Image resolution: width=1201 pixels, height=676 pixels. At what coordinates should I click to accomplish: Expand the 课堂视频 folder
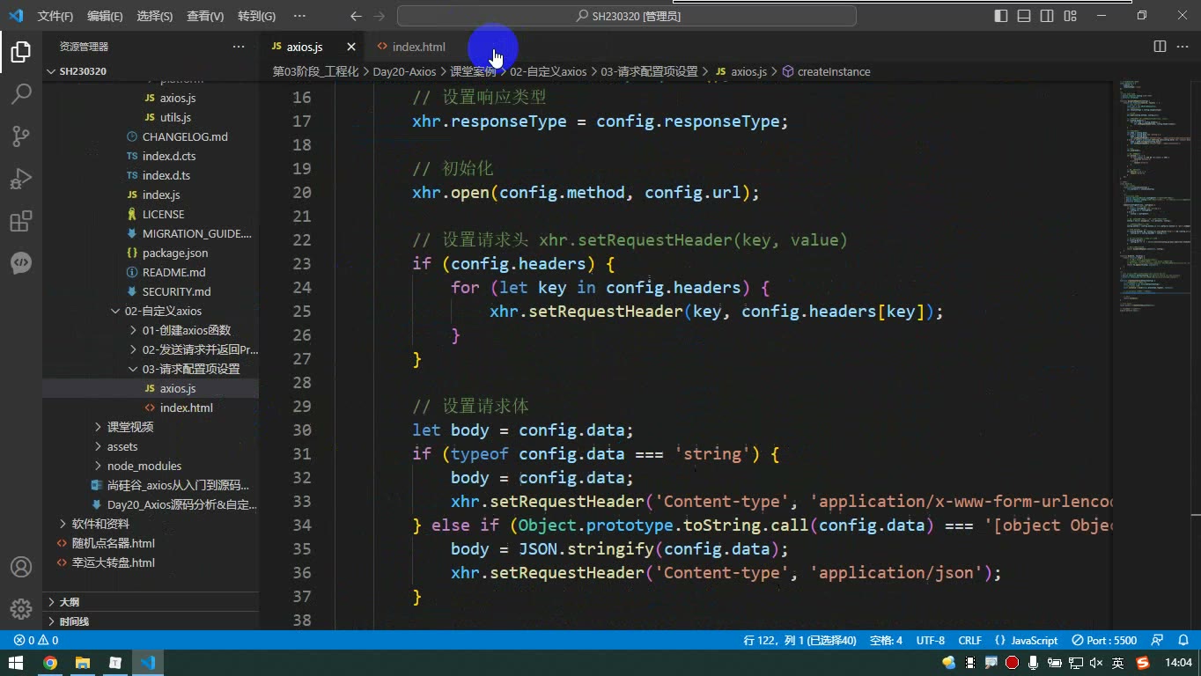[x=130, y=427]
